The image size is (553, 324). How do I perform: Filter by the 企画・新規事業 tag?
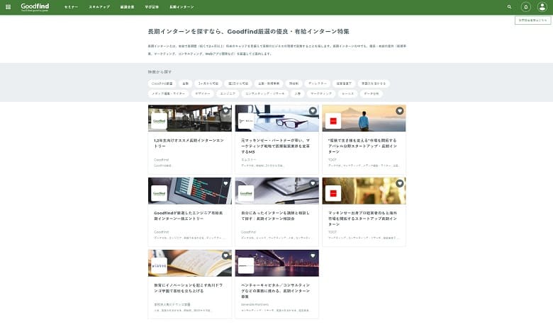point(269,83)
